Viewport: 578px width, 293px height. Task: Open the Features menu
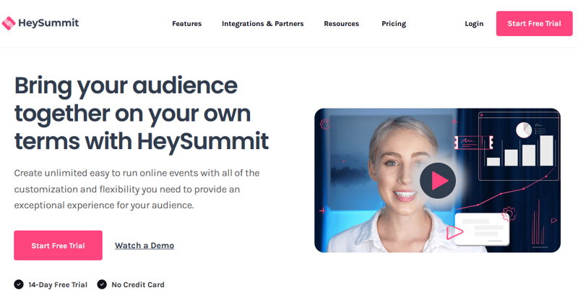coord(187,24)
